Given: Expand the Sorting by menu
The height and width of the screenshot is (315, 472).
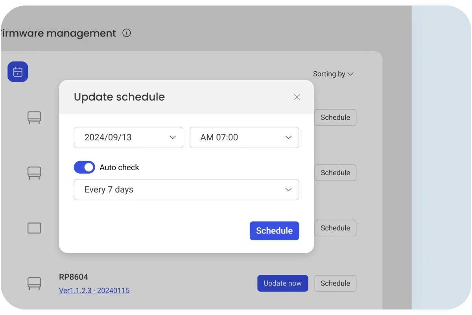Looking at the screenshot, I should (x=333, y=74).
